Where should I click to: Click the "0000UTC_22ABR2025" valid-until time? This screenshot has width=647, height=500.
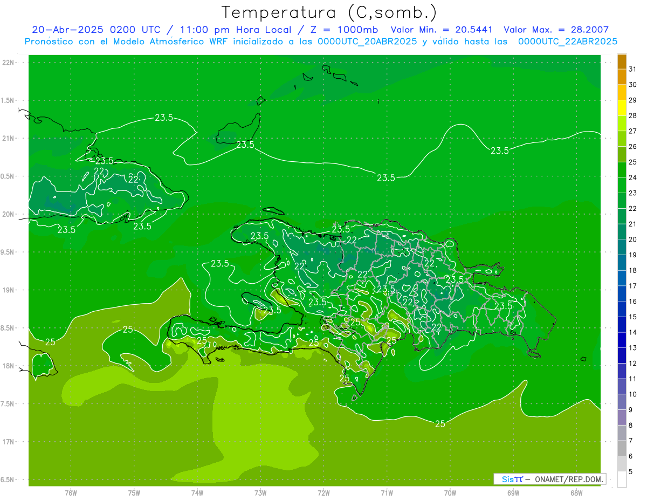pos(567,41)
